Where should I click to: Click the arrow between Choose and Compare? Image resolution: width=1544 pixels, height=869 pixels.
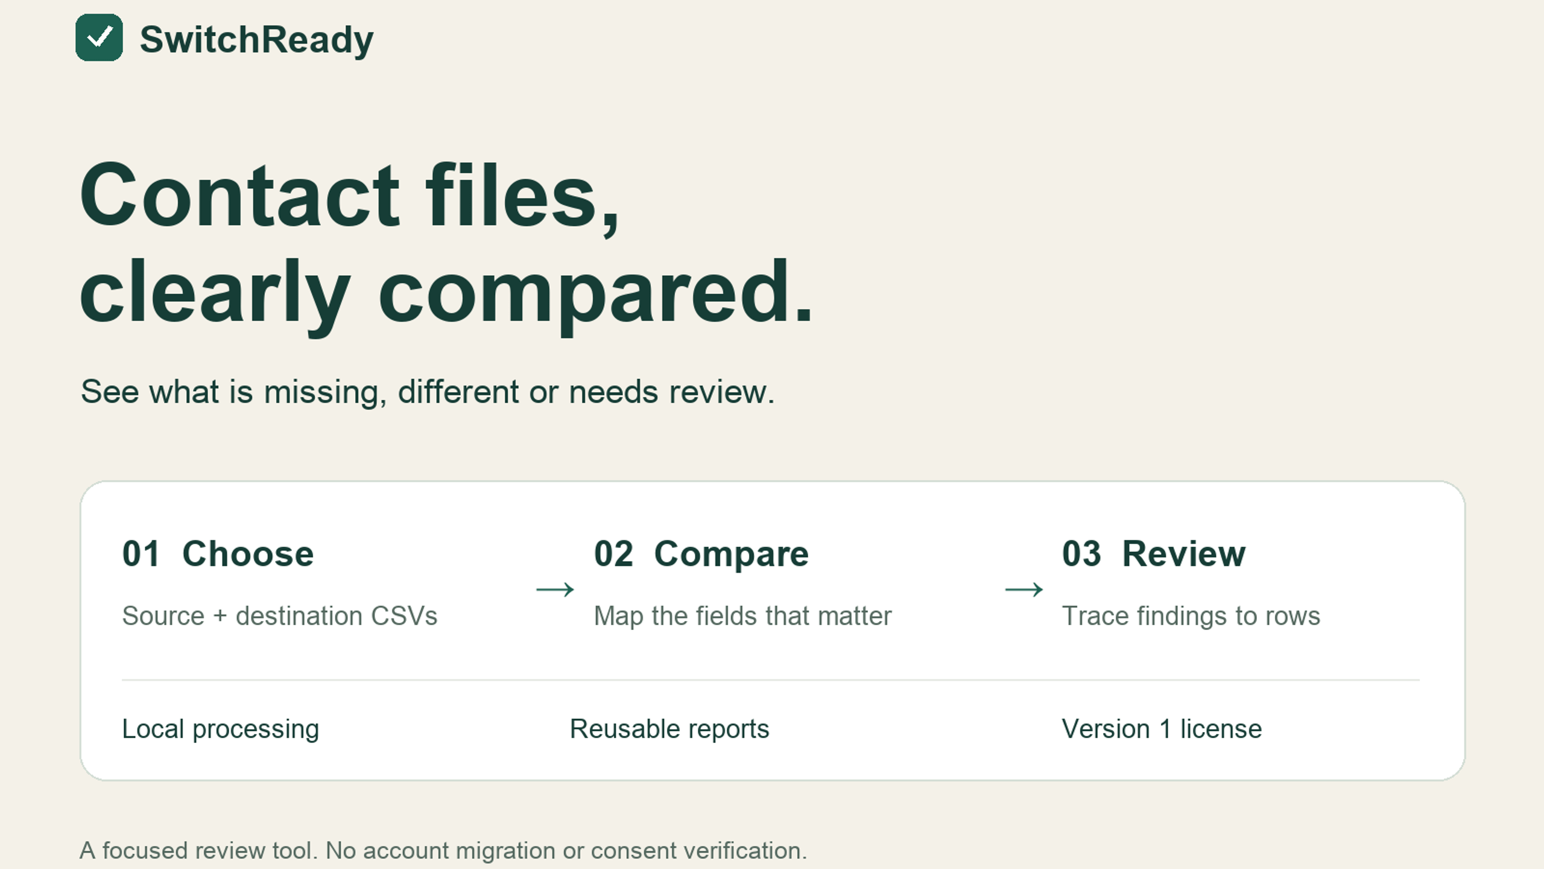pyautogui.click(x=555, y=589)
